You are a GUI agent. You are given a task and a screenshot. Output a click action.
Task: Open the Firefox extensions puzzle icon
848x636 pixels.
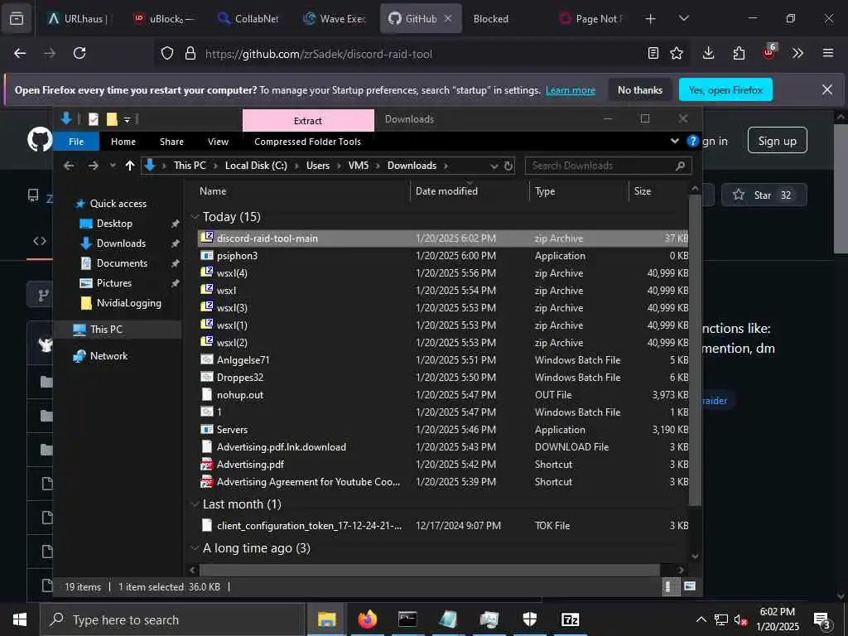739,53
